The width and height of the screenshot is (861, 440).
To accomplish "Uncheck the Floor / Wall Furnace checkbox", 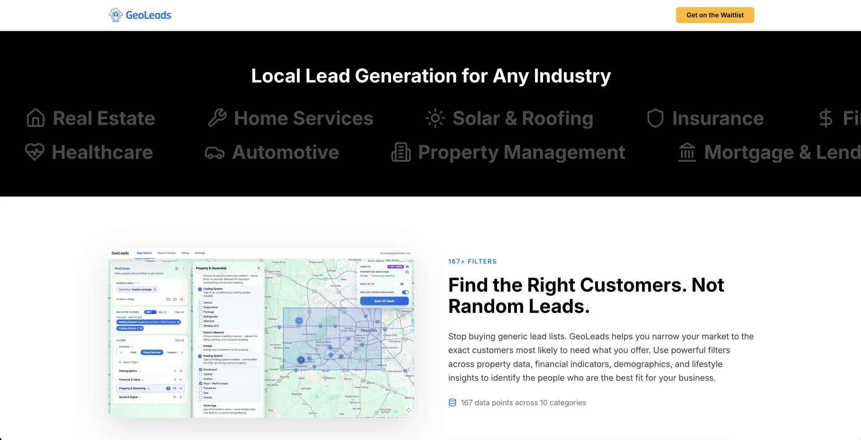I will pos(200,384).
